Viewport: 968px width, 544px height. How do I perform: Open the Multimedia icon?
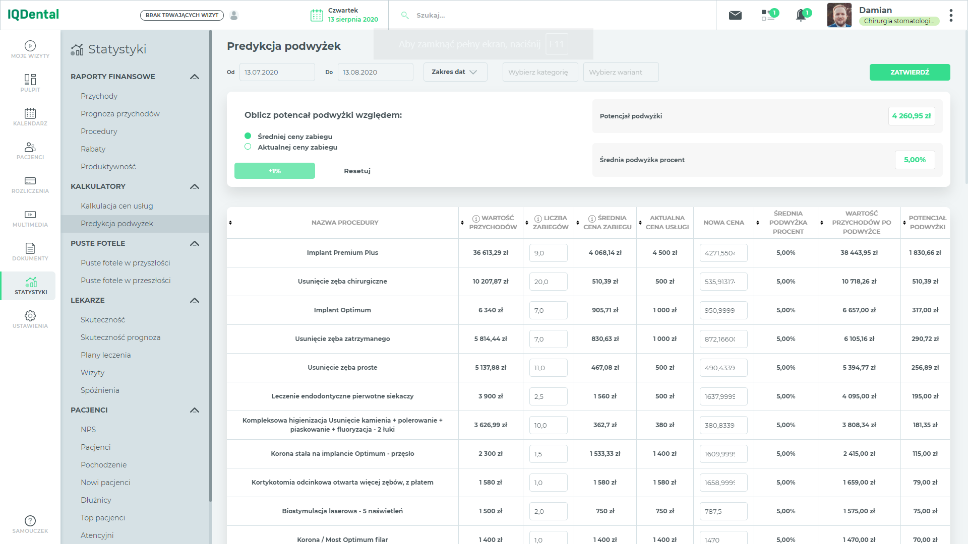tap(30, 215)
